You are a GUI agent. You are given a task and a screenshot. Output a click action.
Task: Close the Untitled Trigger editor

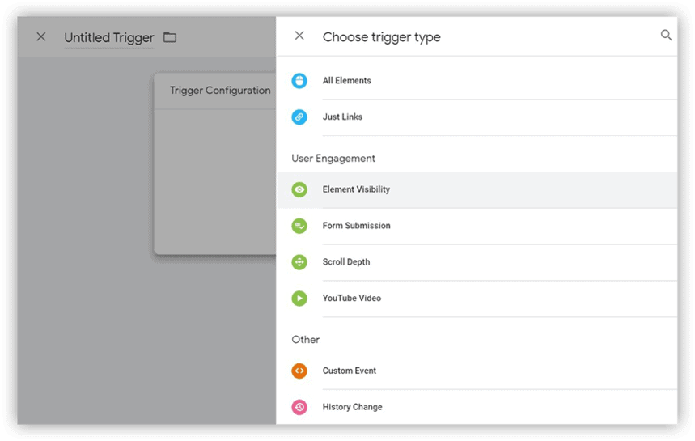point(41,36)
